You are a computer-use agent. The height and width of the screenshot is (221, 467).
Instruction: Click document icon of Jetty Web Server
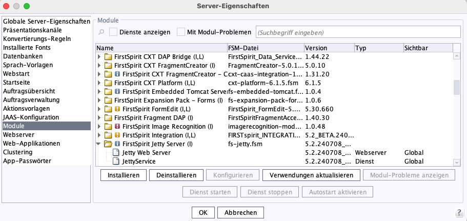[116, 153]
